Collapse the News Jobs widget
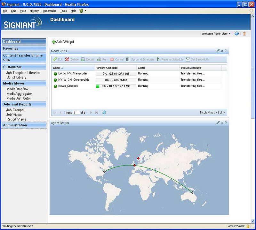 (222, 51)
